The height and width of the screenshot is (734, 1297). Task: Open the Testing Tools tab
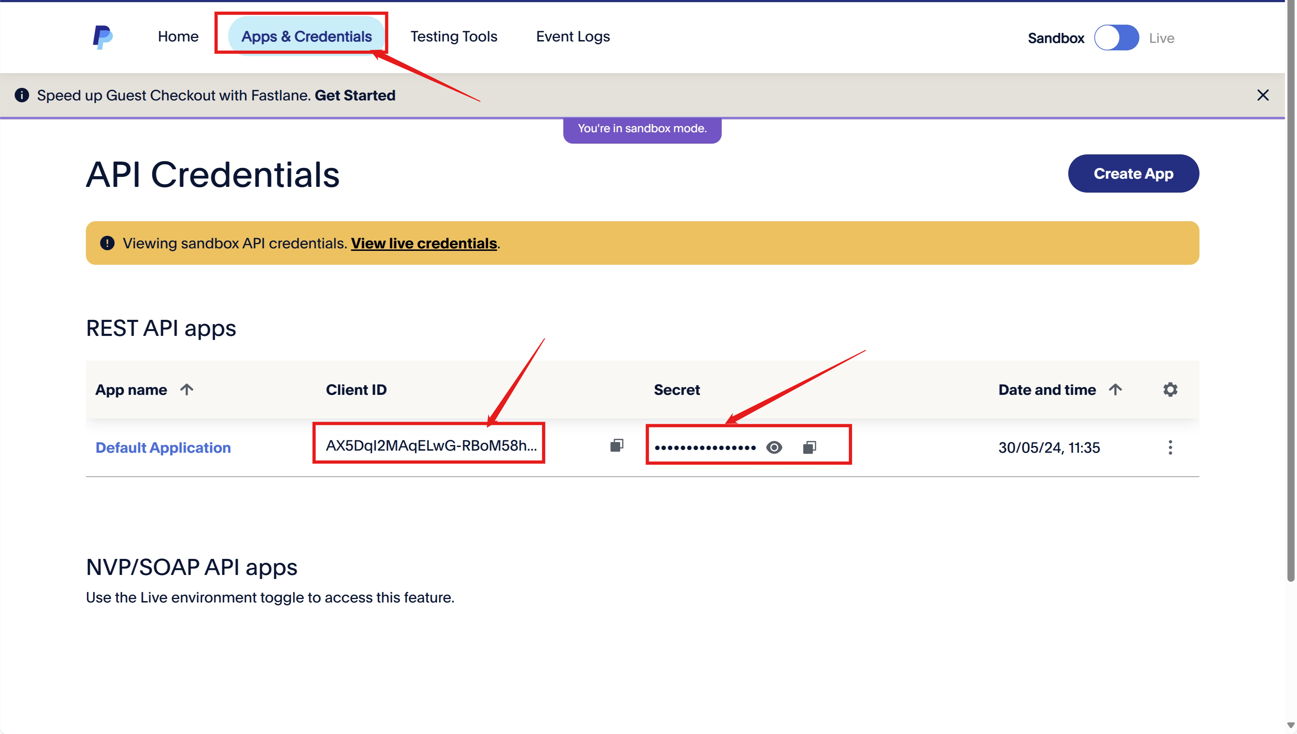pos(453,36)
